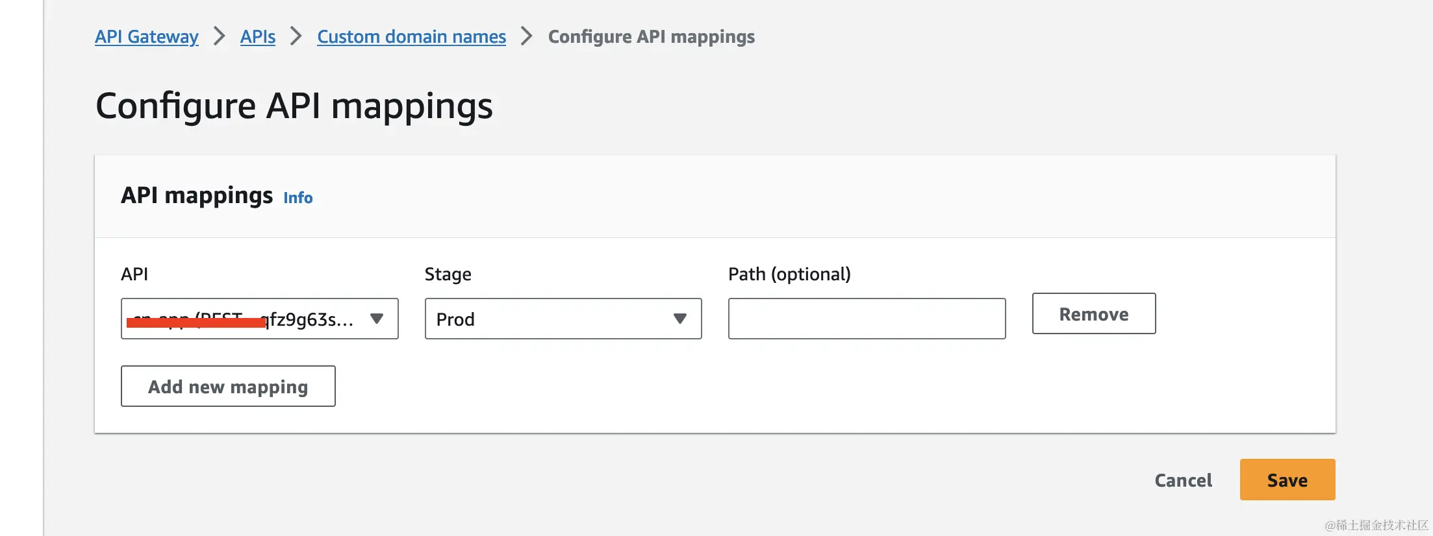
Task: Open the Info link beside API mappings
Action: coord(298,198)
